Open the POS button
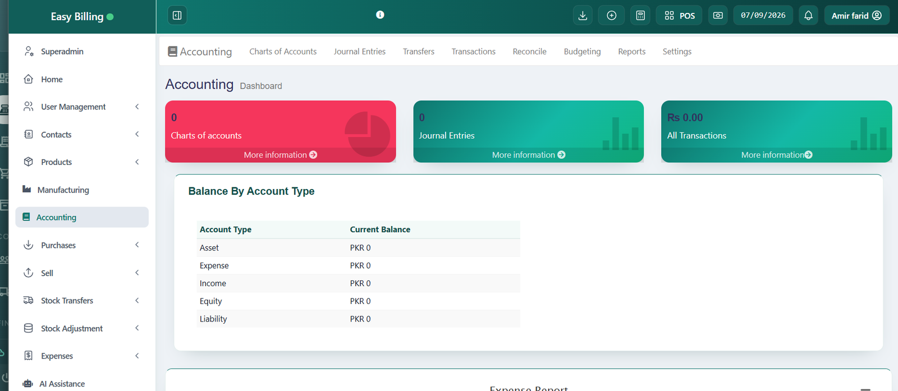The height and width of the screenshot is (391, 898). (x=680, y=16)
